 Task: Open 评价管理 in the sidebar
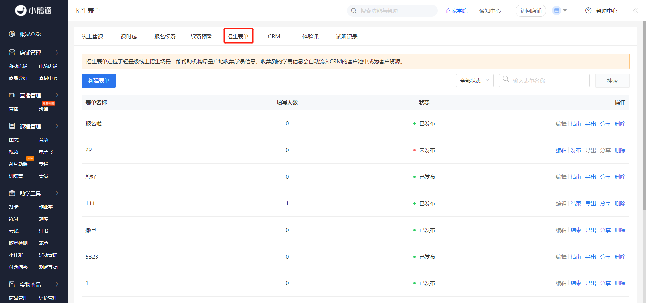[48, 298]
